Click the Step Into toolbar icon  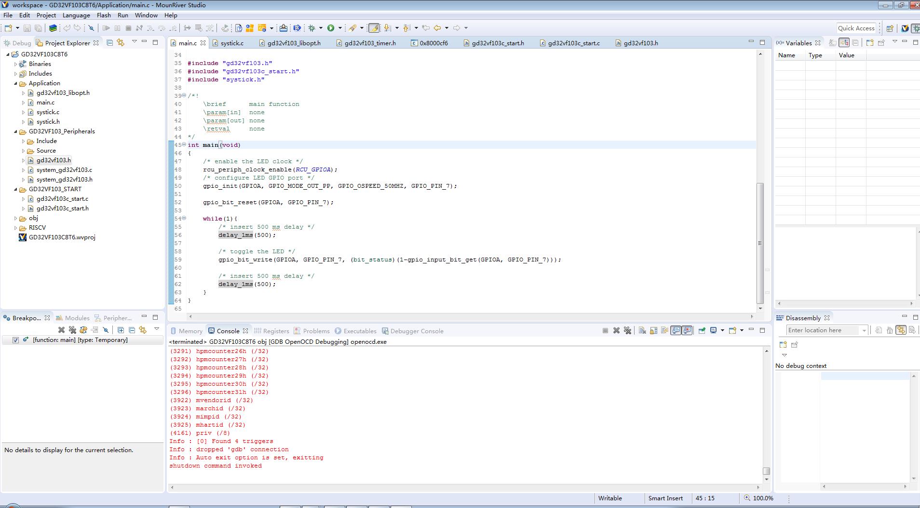(150, 28)
